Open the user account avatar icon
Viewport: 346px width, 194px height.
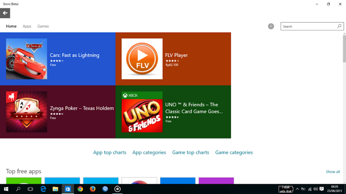[x=271, y=26]
